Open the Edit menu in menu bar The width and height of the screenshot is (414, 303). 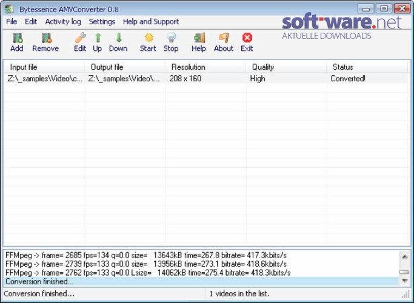pyautogui.click(x=31, y=22)
